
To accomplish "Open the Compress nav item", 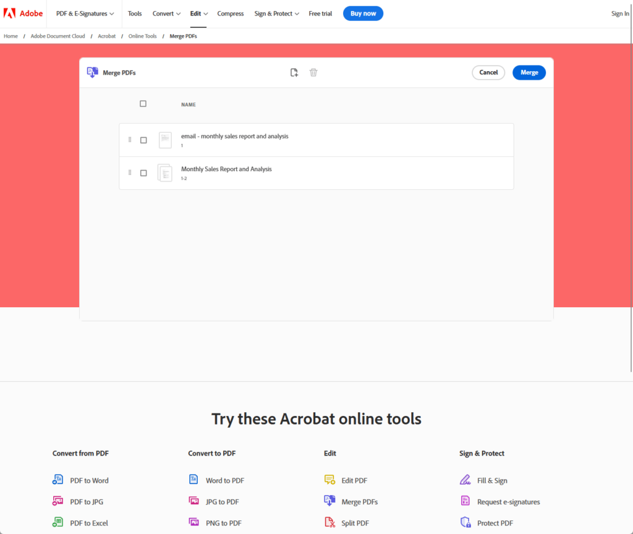I will click(x=231, y=14).
